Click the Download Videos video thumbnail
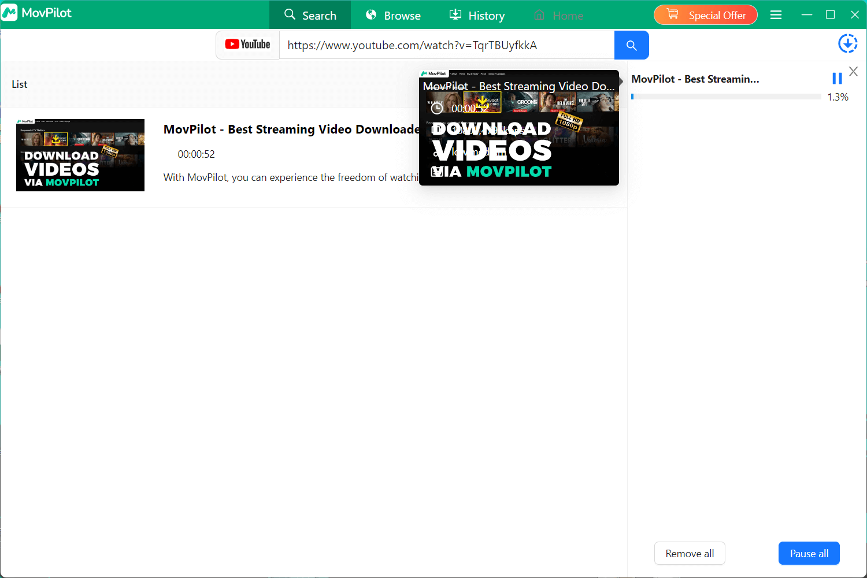 tap(80, 155)
